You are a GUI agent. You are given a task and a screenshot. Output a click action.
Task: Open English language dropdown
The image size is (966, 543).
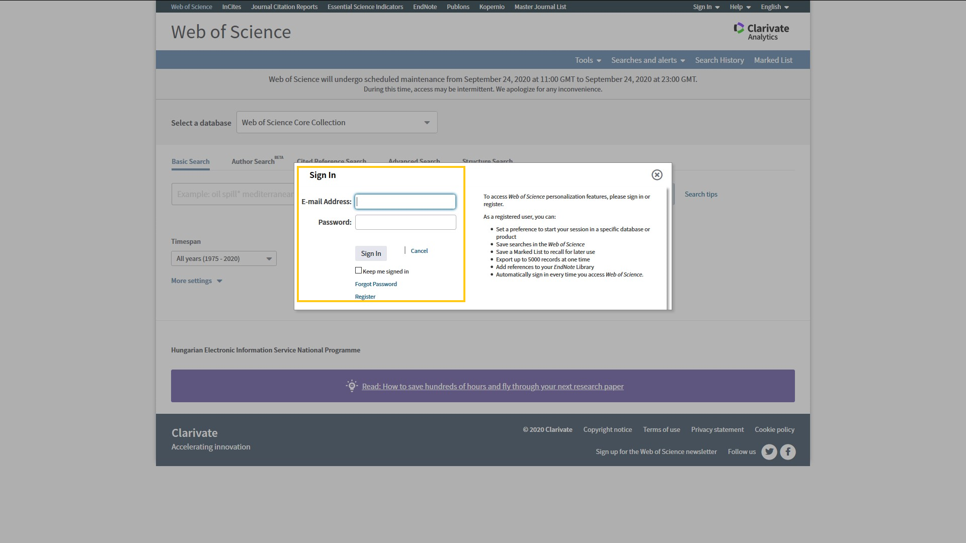click(x=775, y=7)
